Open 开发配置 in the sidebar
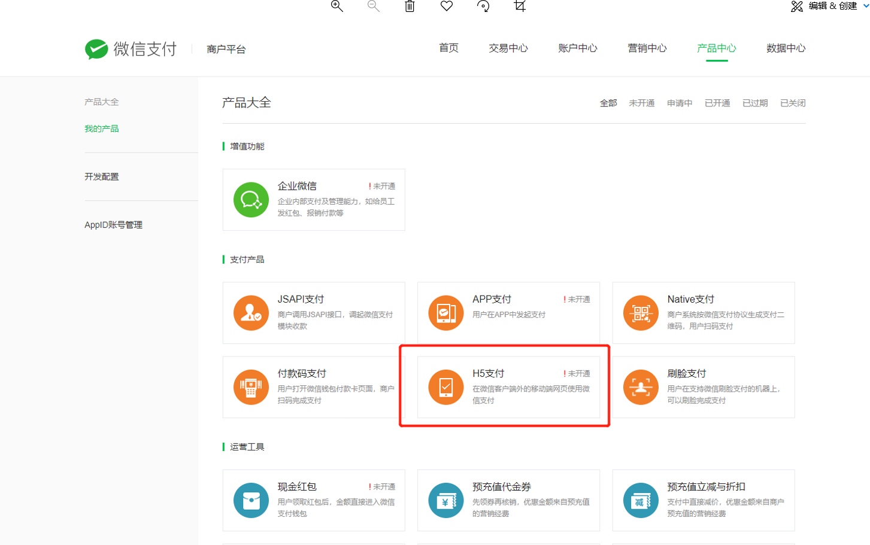The image size is (870, 545). (102, 176)
